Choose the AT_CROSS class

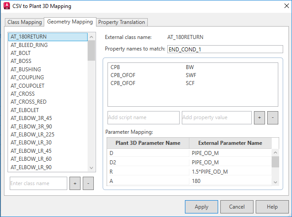click(x=48, y=93)
